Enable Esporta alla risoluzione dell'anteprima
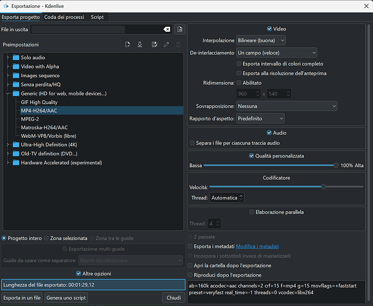 coord(238,73)
